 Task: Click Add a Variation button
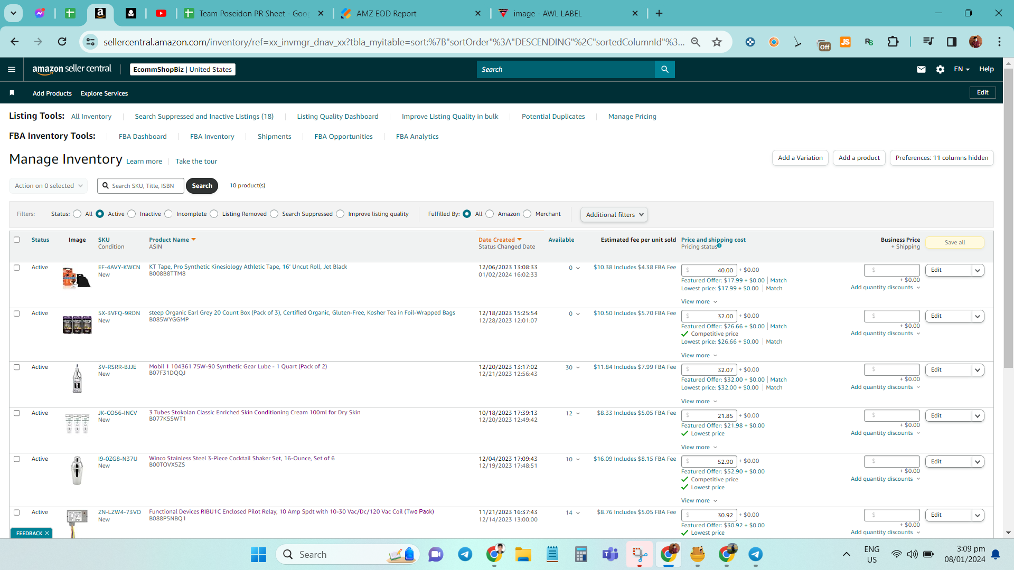tap(800, 158)
